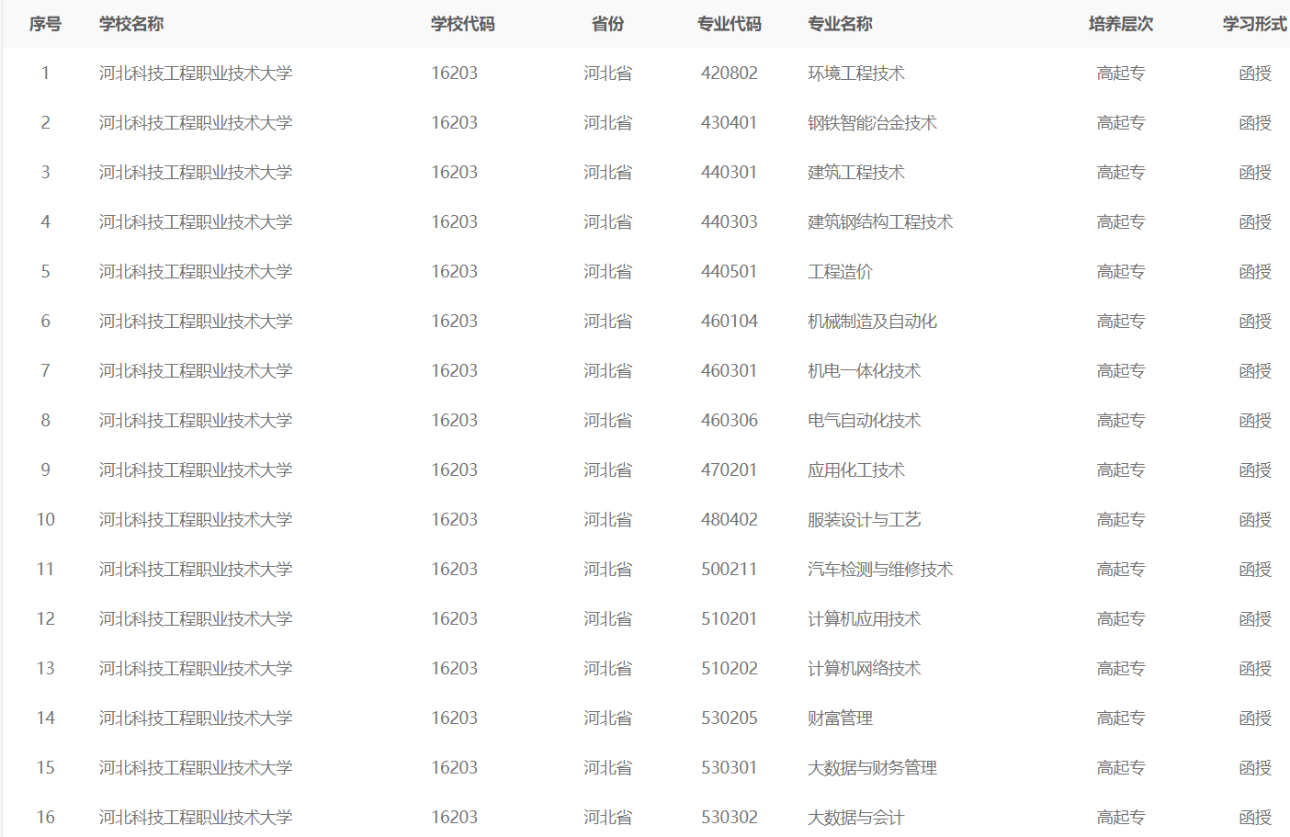Select the 建筑钢结构工程技术 major cell

coord(880,222)
